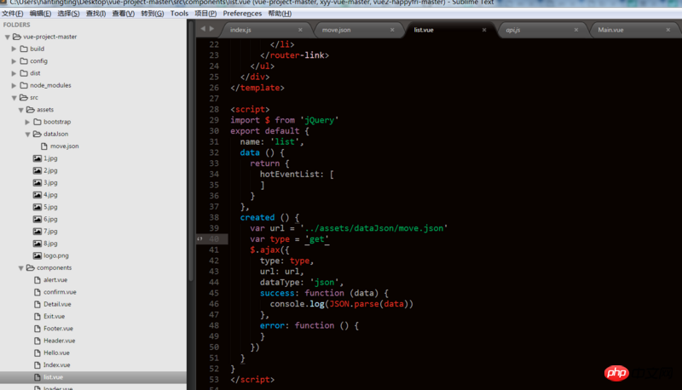Open move.json file icon in sidebar
Screen dimensions: 682x390
click(x=44, y=146)
